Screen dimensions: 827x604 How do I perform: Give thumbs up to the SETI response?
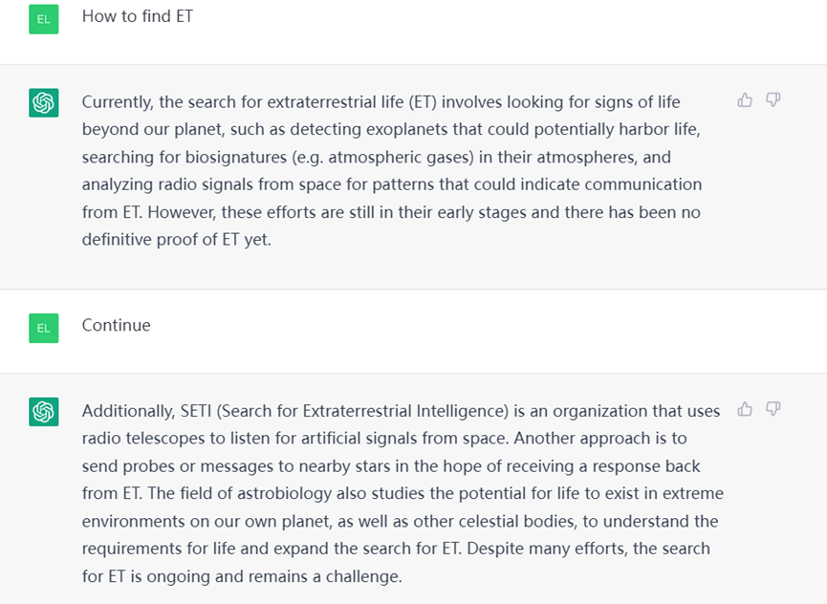click(745, 409)
